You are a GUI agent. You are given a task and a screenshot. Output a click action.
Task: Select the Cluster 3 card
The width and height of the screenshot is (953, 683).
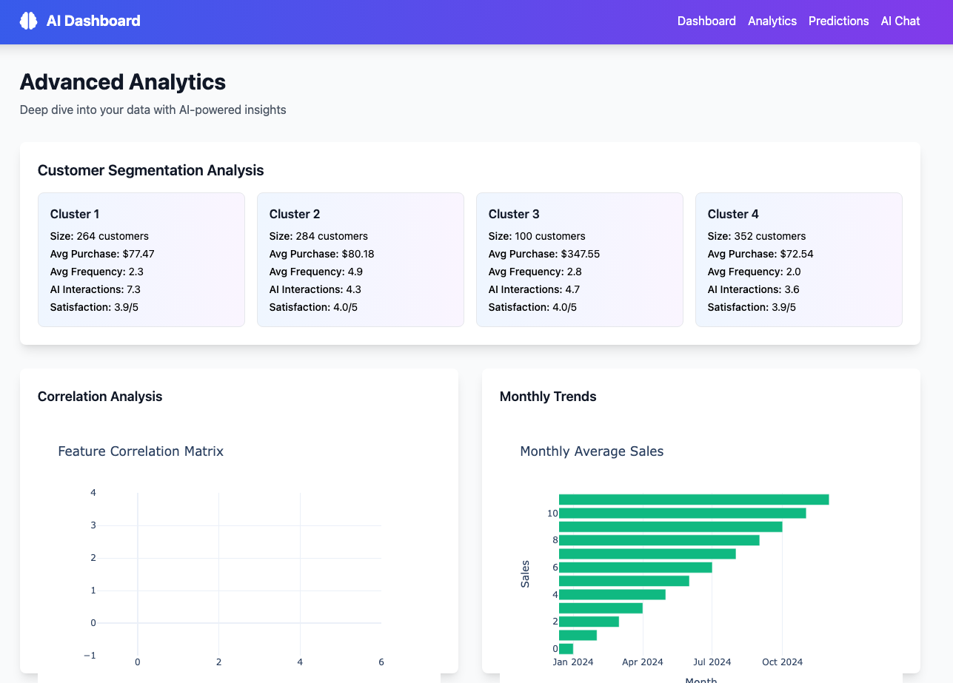pos(579,260)
